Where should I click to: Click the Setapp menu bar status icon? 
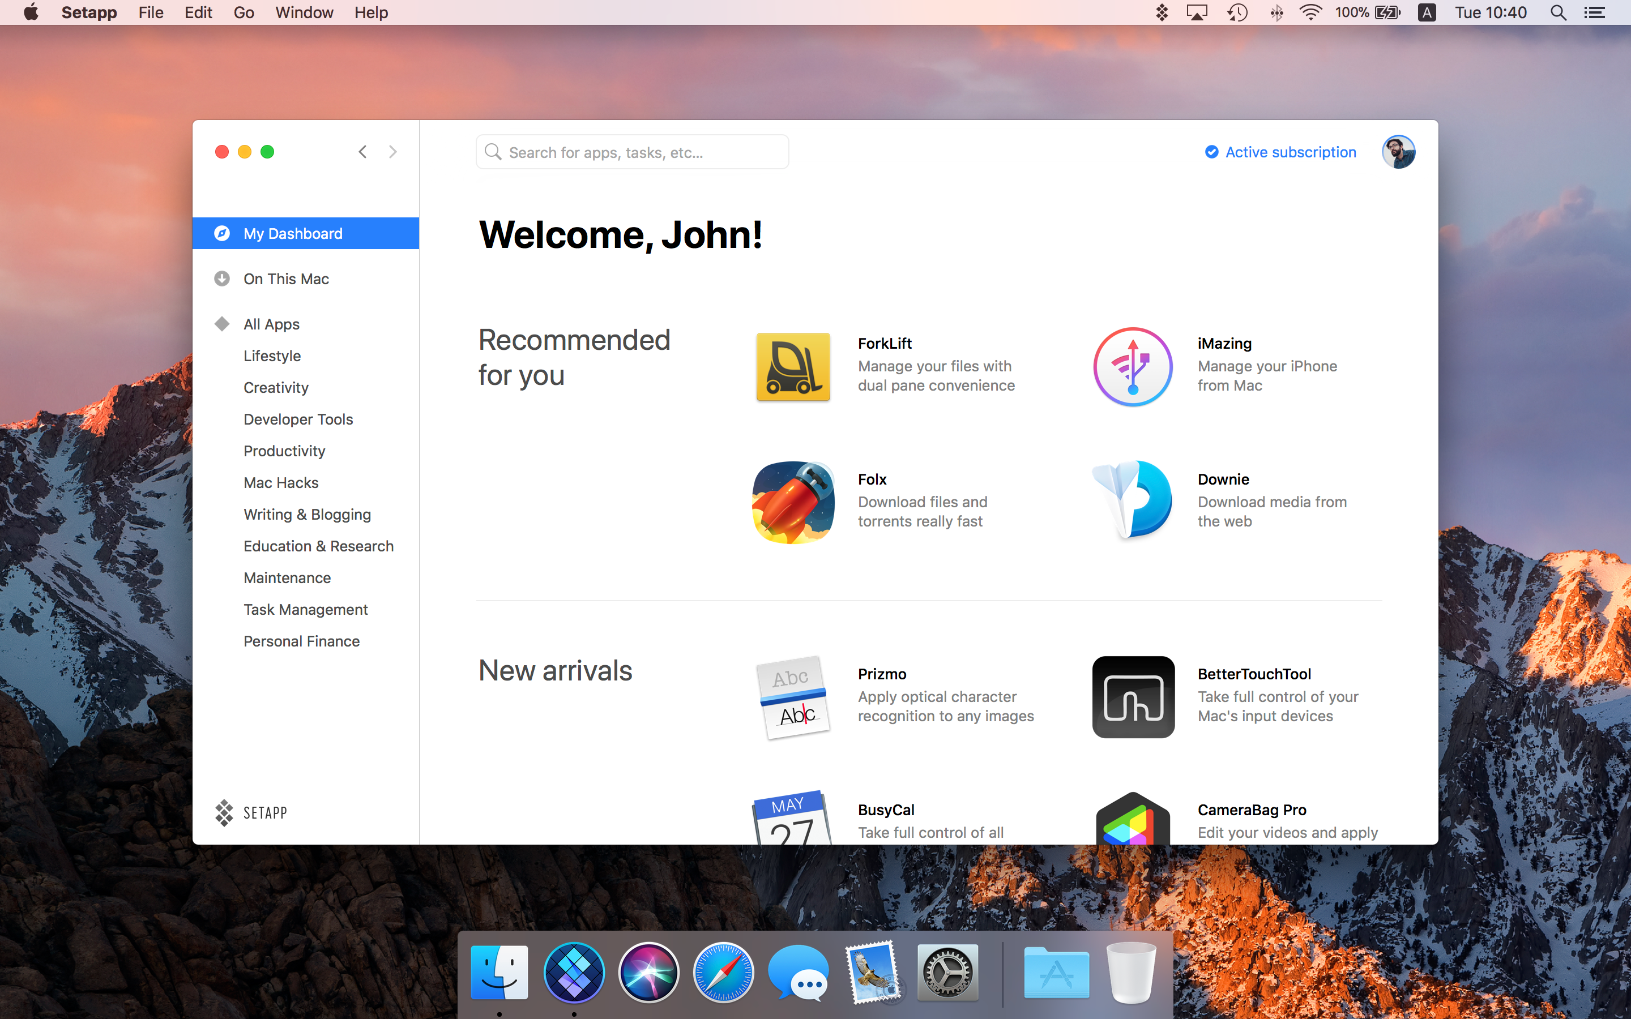click(x=1162, y=13)
